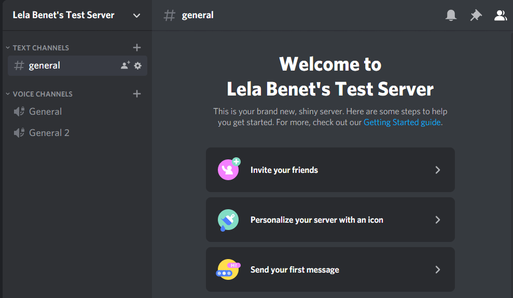The height and width of the screenshot is (298, 513).
Task: Click create invite icon beside general channel
Action: 125,65
